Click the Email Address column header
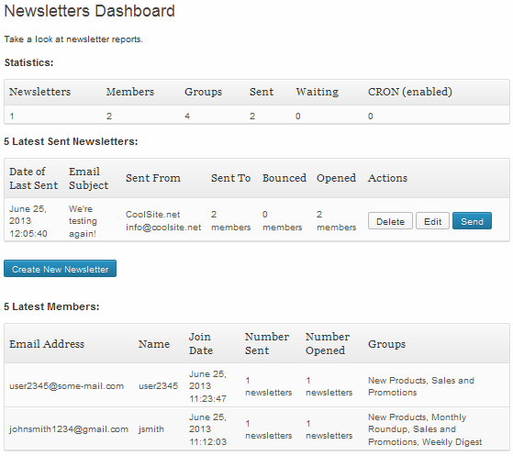 tap(47, 344)
